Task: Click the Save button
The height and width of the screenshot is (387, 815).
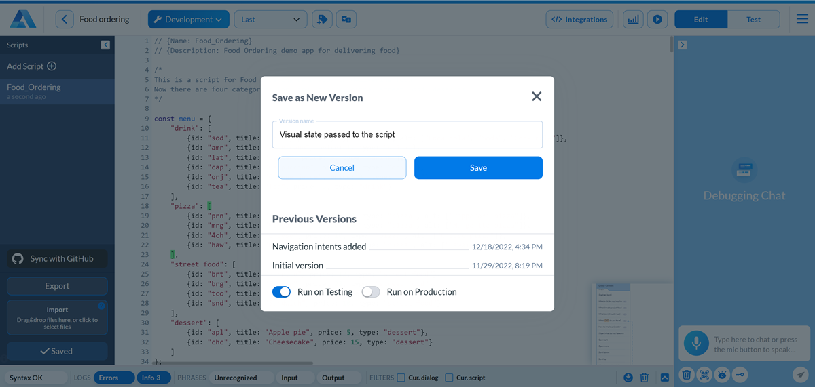Action: click(478, 168)
